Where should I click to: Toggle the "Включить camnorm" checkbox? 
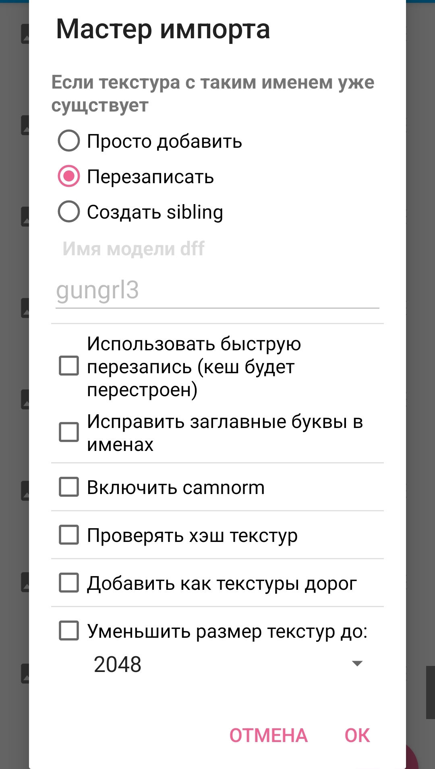(x=69, y=487)
